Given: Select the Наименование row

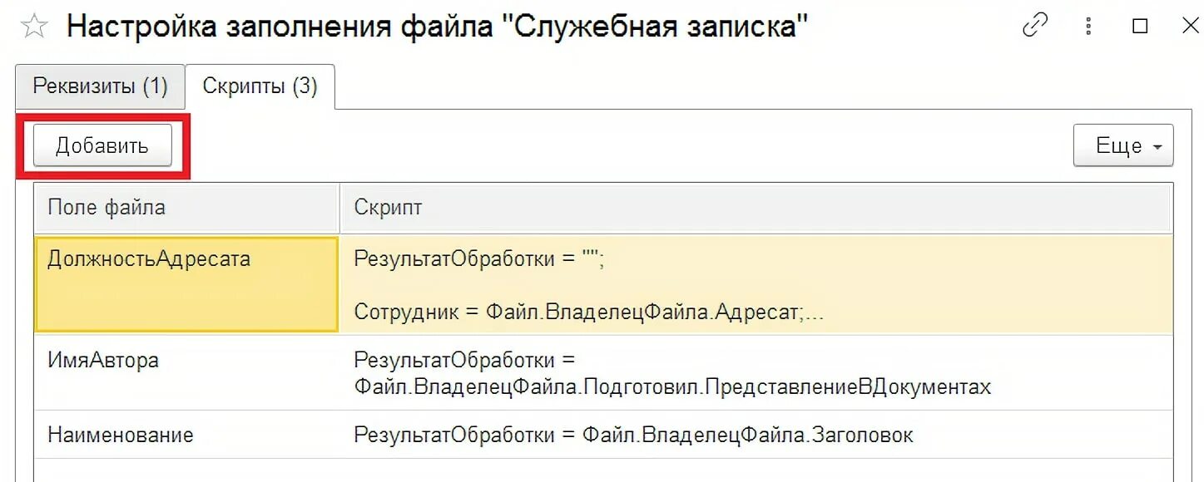Looking at the screenshot, I should coord(120,435).
